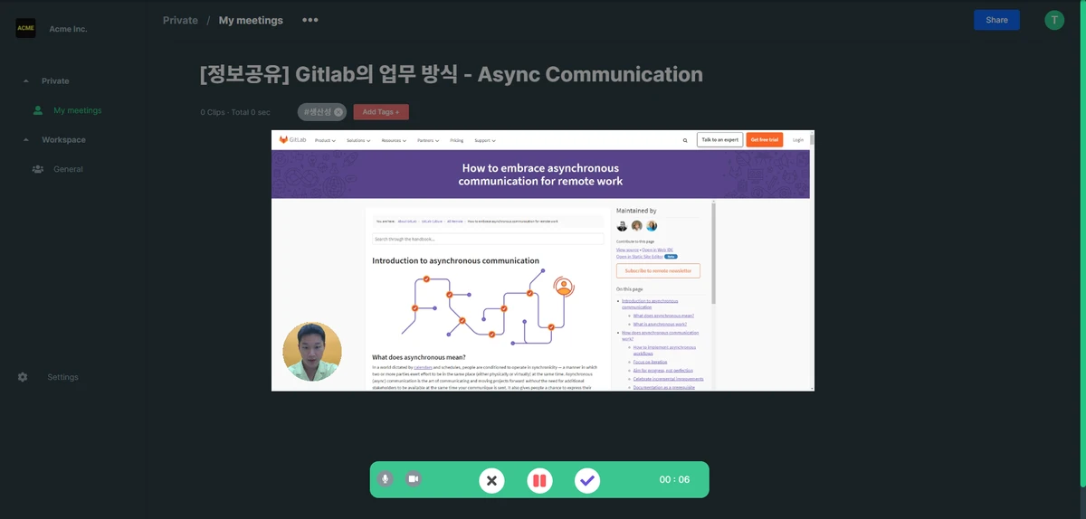Collapse the Workspace section arrow
The image size is (1086, 519).
coord(25,140)
